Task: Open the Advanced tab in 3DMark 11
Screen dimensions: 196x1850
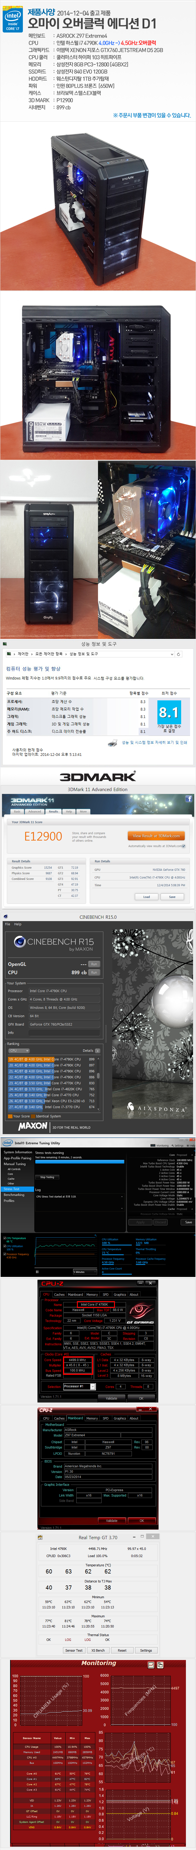Action: 34,812
